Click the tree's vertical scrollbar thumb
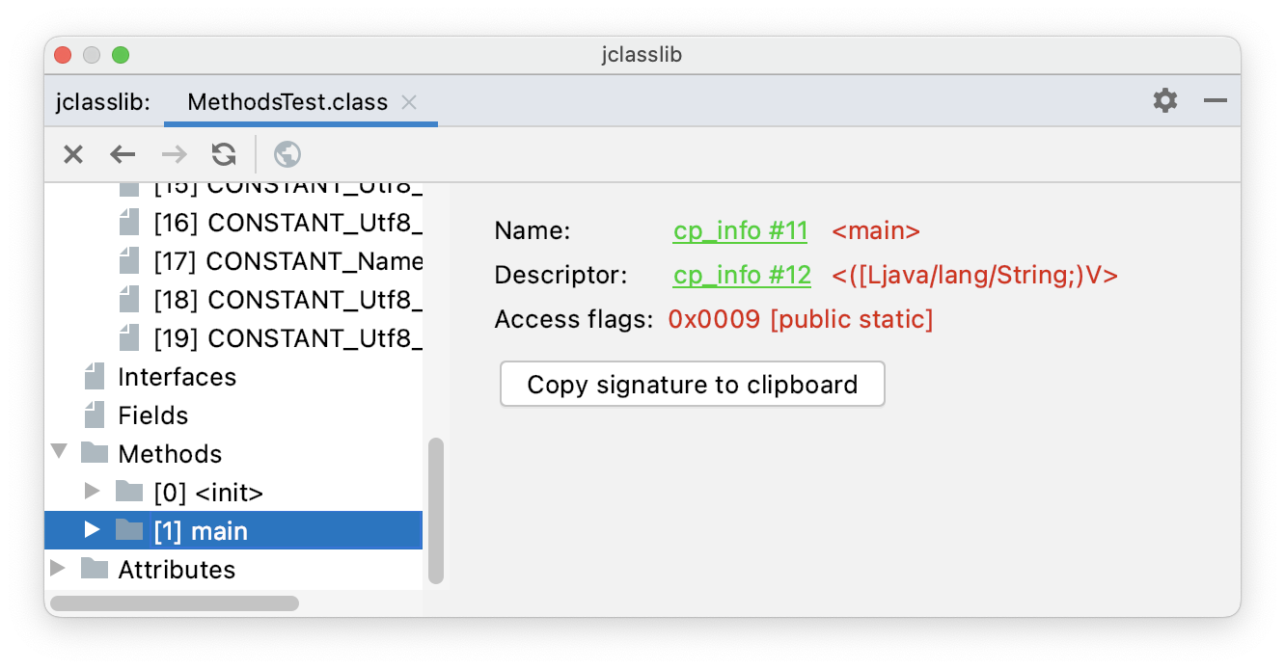 click(436, 511)
